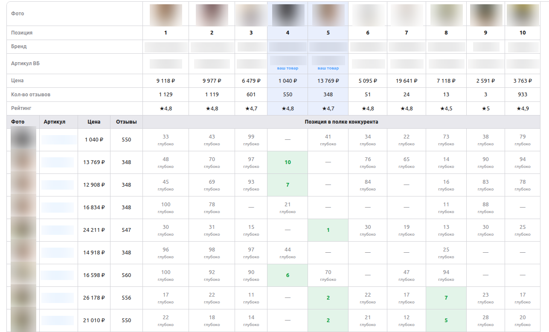Select the price "3 763 ₽"
The width and height of the screenshot is (549, 332).
pos(523,81)
